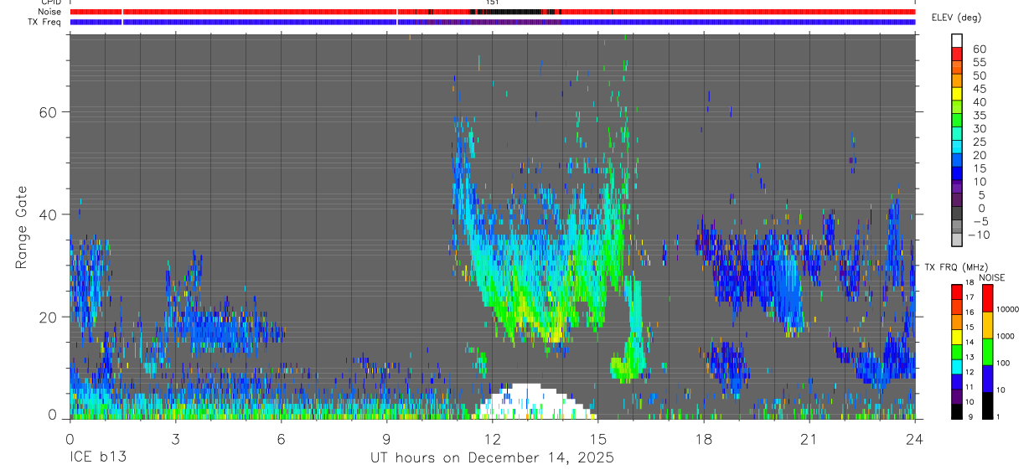Click the NOISE legend label '100'
The image size is (1029, 475).
click(x=1004, y=363)
